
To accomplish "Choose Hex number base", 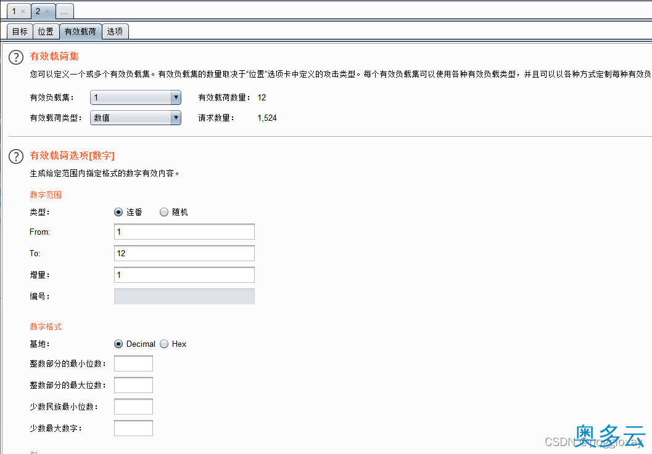I will click(164, 344).
